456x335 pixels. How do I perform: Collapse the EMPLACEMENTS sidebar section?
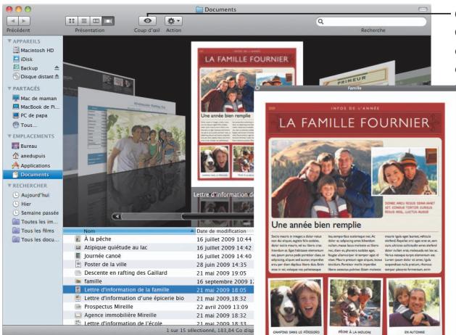click(9, 136)
